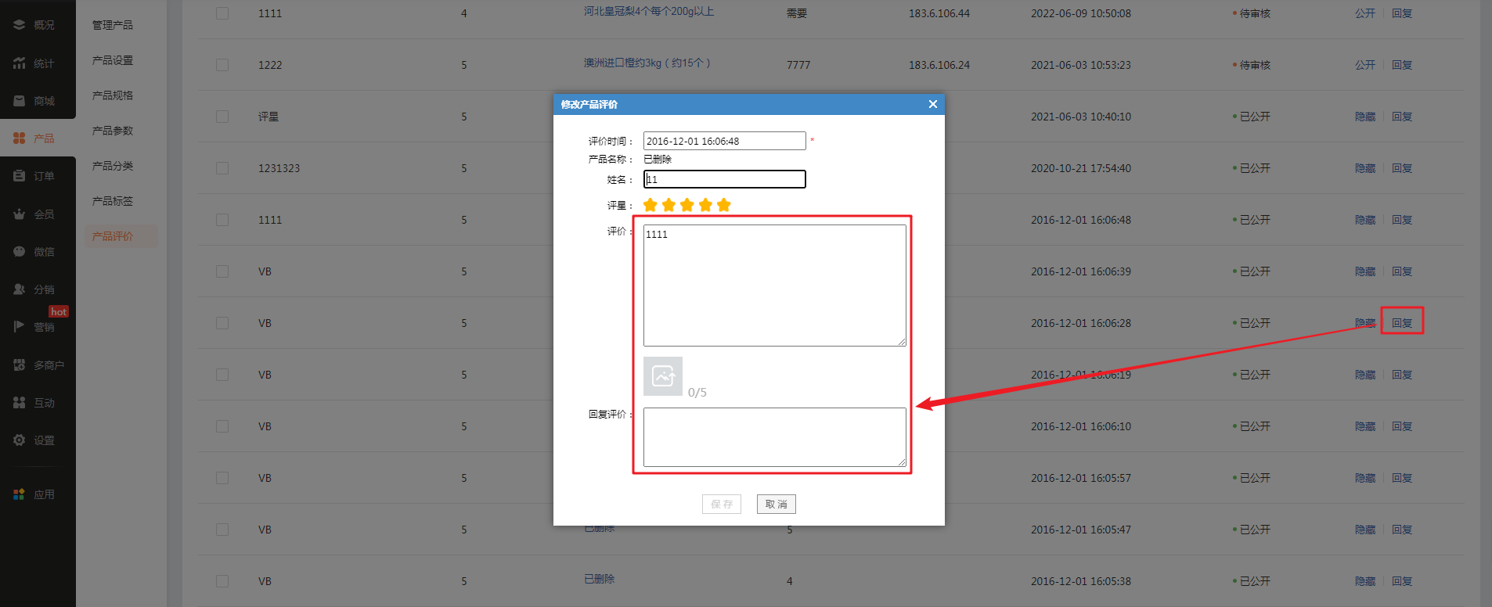Click 回复 link for VB 16:05:38 row
The image size is (1492, 607).
(1402, 581)
